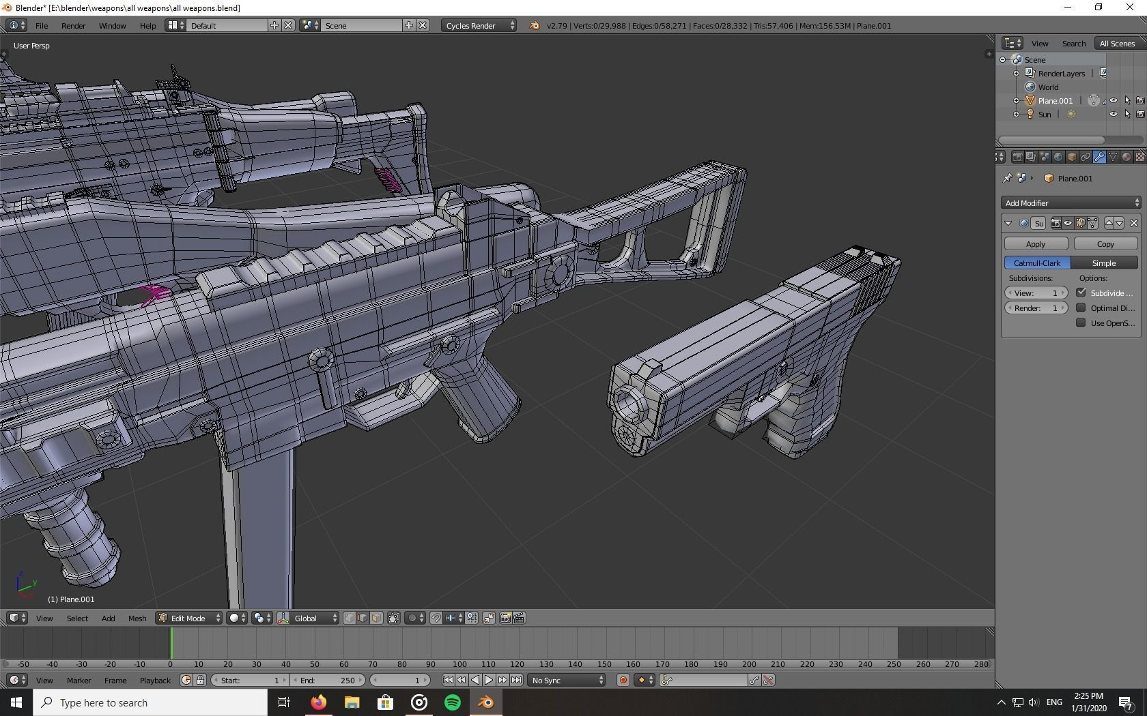Toggle Plane.001 viewport visibility eye
The height and width of the screenshot is (716, 1147).
click(1114, 100)
